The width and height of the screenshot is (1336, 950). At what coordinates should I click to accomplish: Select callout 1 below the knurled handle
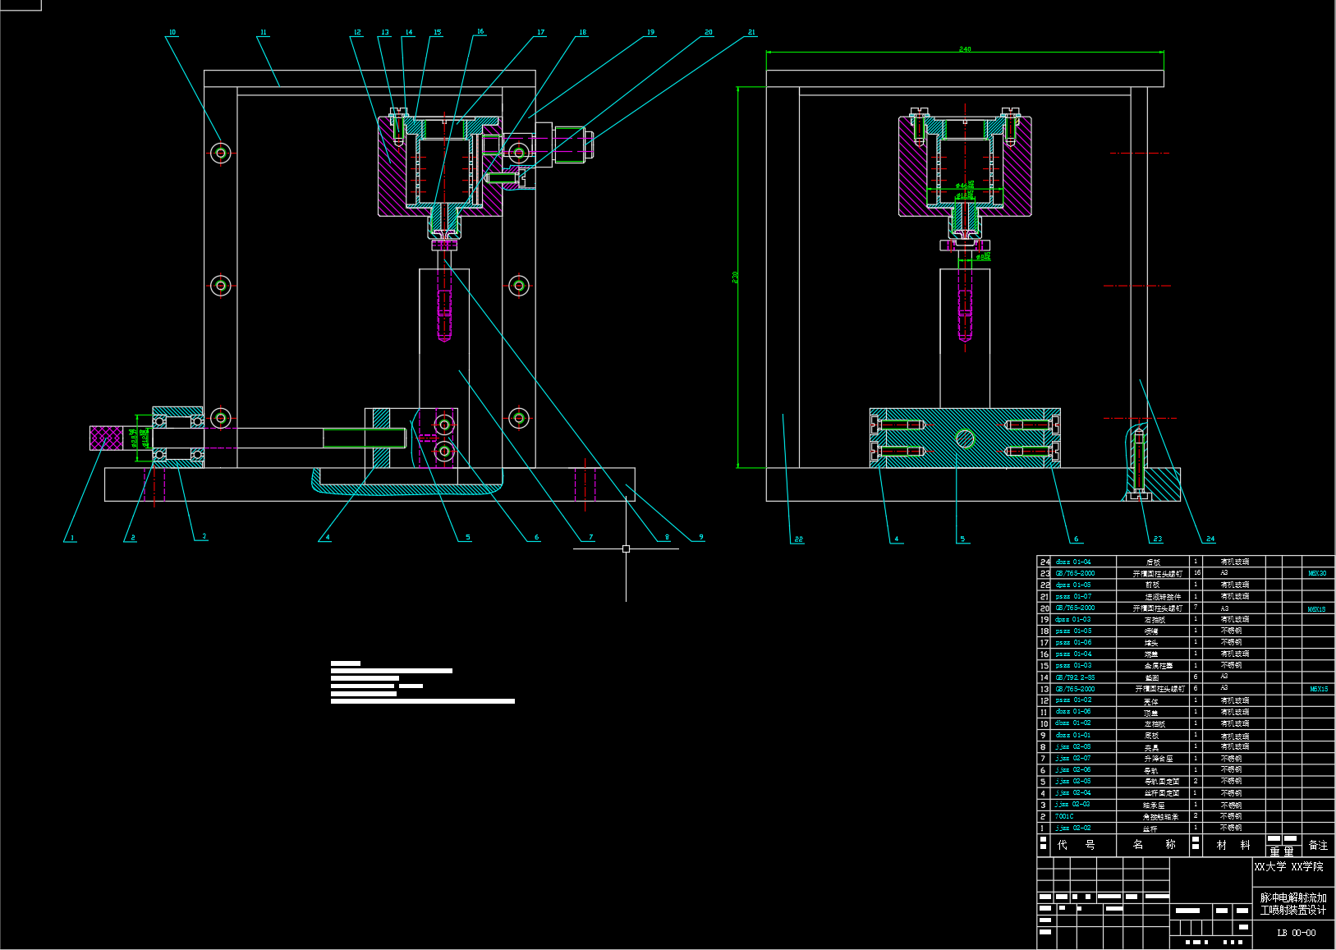click(72, 539)
